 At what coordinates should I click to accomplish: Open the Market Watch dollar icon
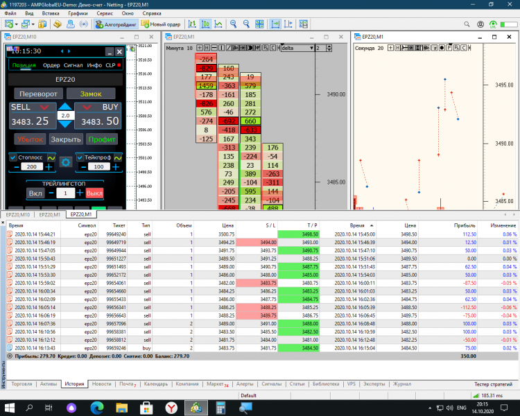click(42, 24)
